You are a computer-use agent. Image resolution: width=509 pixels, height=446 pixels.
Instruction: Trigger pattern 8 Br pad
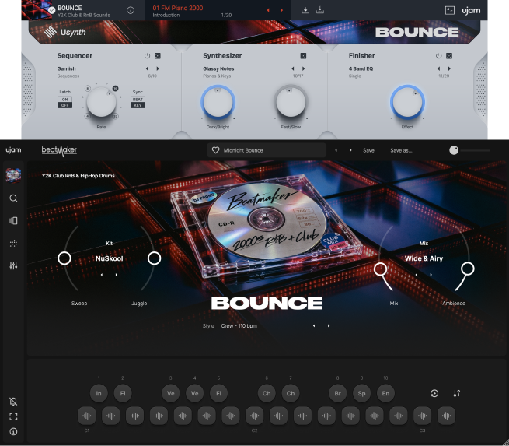(x=337, y=393)
